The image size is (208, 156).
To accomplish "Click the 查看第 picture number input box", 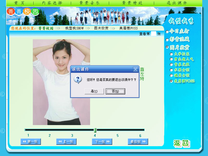I will pos(154,34).
